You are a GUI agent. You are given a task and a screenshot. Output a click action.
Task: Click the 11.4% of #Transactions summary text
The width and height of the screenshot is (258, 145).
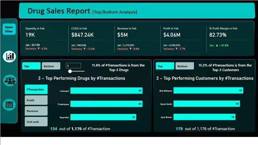pos(118,68)
